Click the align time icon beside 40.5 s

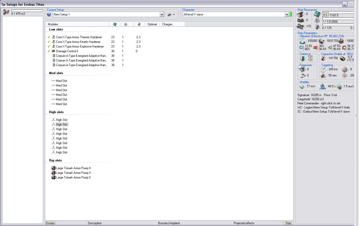(323, 86)
